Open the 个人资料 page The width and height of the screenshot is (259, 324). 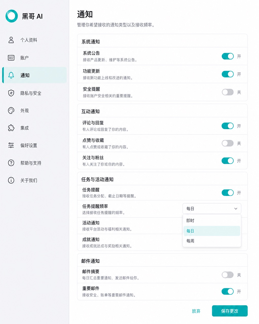[x=34, y=40]
